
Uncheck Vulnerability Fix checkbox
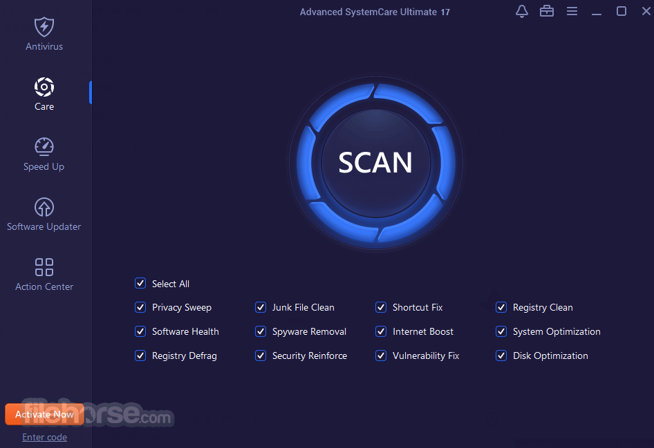pyautogui.click(x=381, y=356)
